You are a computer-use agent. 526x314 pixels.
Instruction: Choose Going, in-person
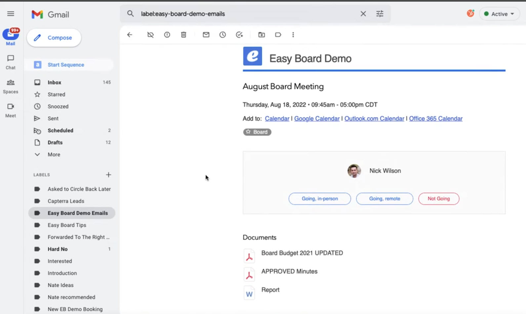[320, 199]
